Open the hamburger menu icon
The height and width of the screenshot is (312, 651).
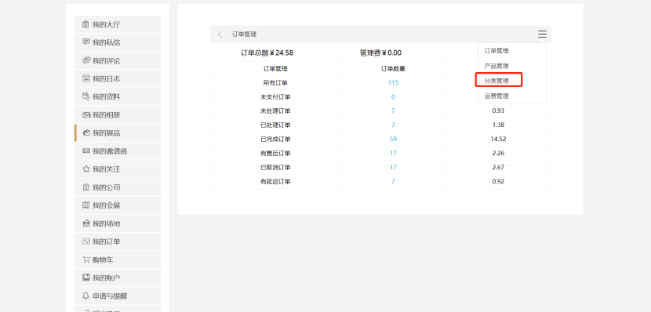tap(542, 34)
